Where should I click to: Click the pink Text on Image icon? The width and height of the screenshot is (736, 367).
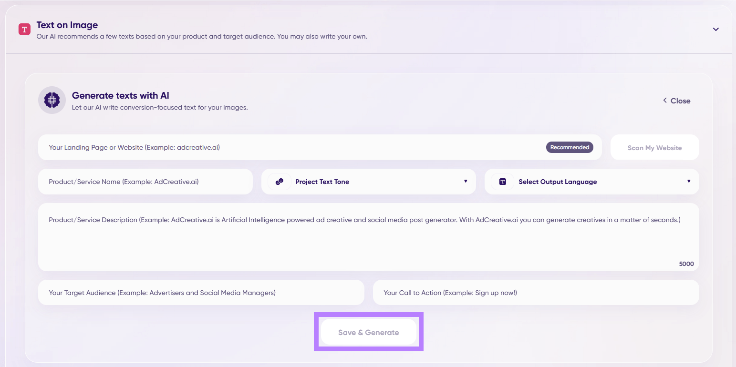24,30
